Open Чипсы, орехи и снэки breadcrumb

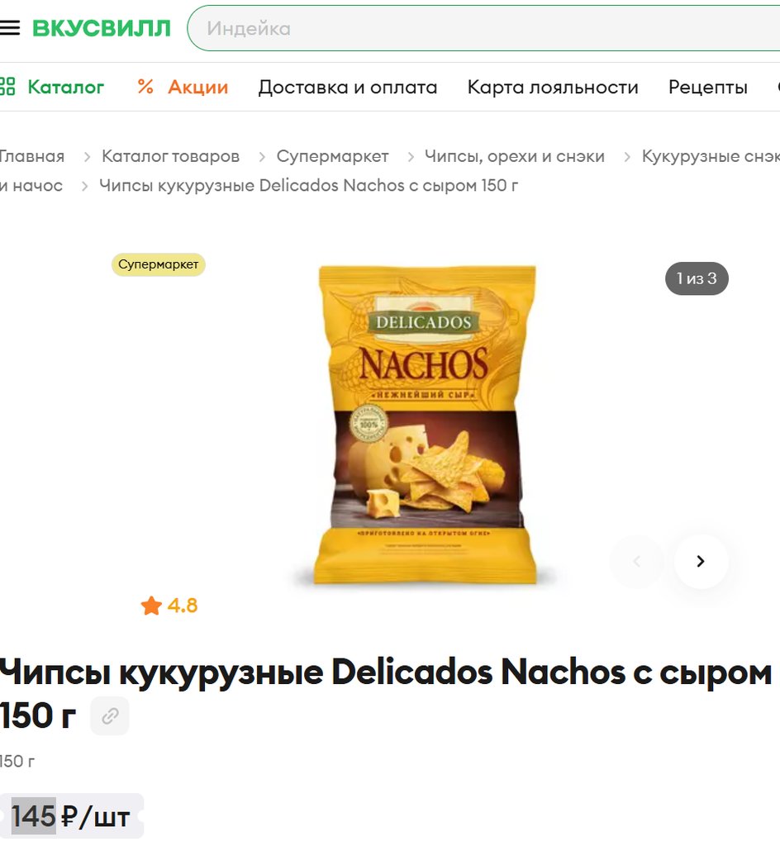tap(515, 156)
